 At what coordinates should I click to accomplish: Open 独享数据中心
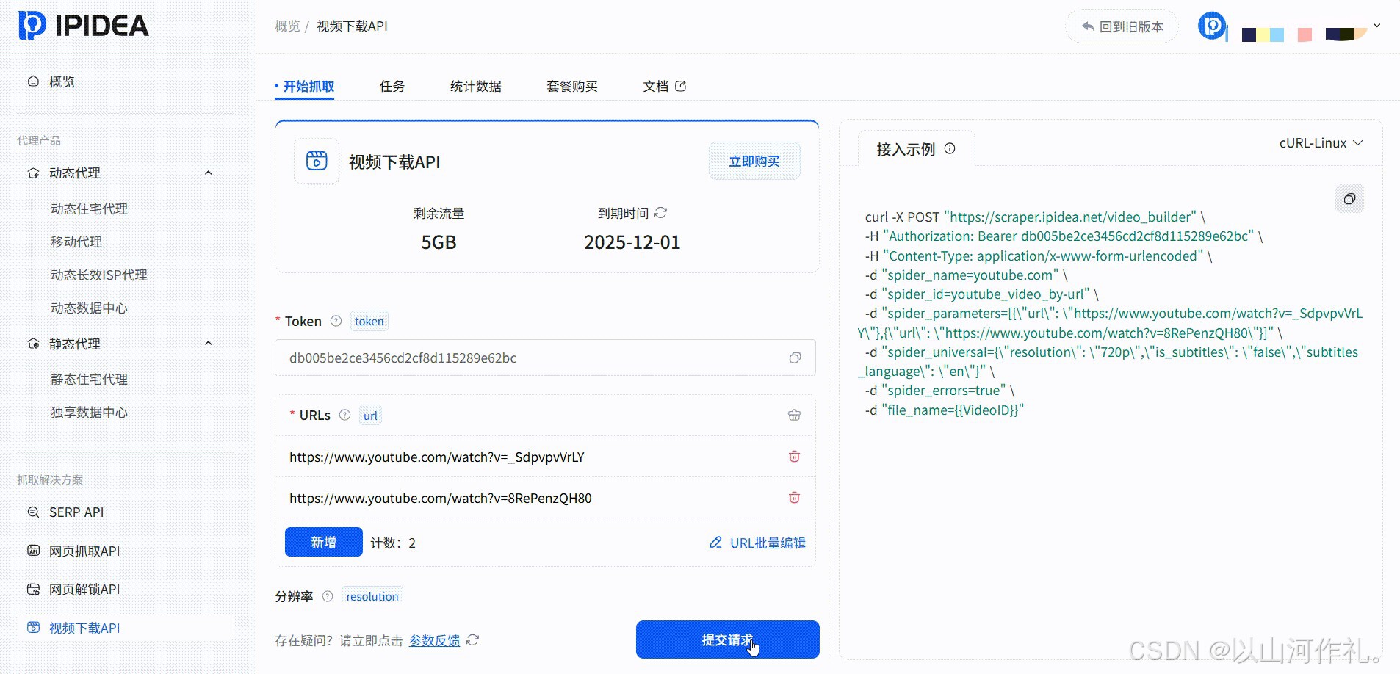(89, 413)
